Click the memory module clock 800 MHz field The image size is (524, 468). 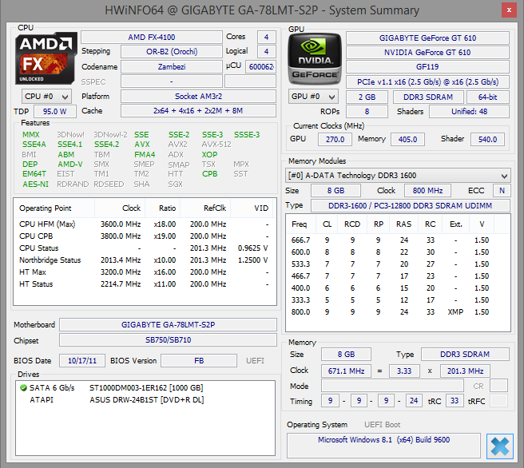[427, 191]
